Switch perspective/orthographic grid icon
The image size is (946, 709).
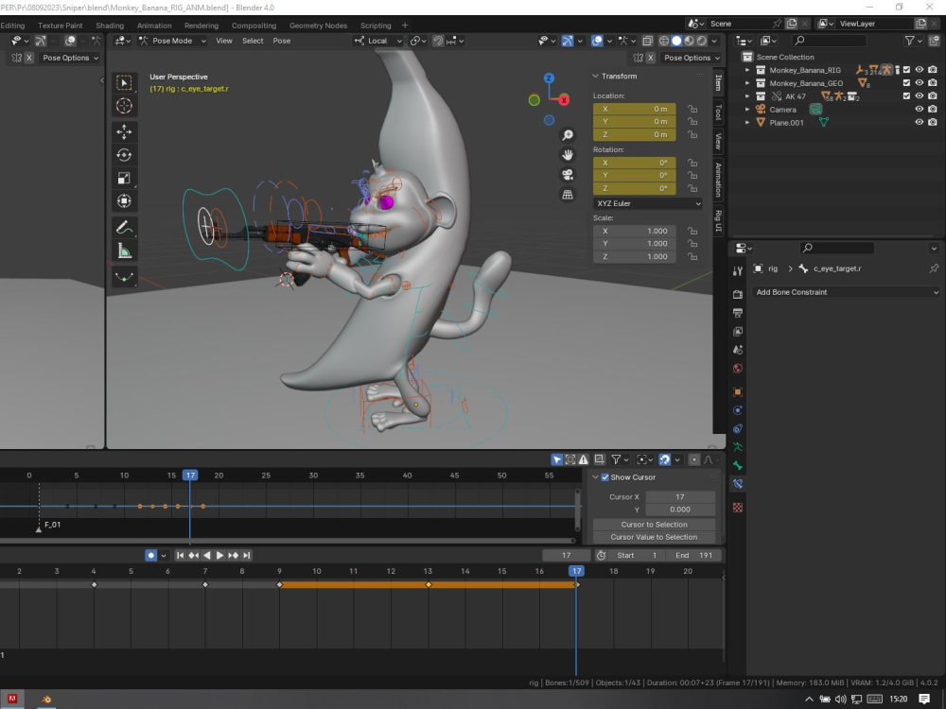click(x=567, y=195)
